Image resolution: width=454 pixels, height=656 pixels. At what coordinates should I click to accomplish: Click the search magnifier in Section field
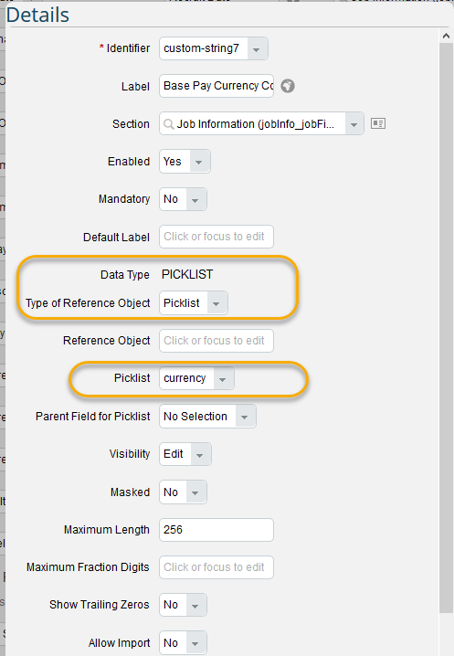pos(168,124)
